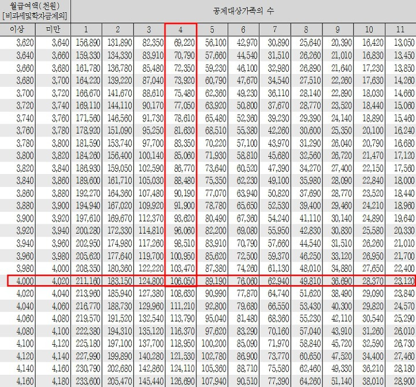Click the '공제대상가족의 수' header cell
The width and height of the screenshot is (416, 387).
(x=243, y=11)
